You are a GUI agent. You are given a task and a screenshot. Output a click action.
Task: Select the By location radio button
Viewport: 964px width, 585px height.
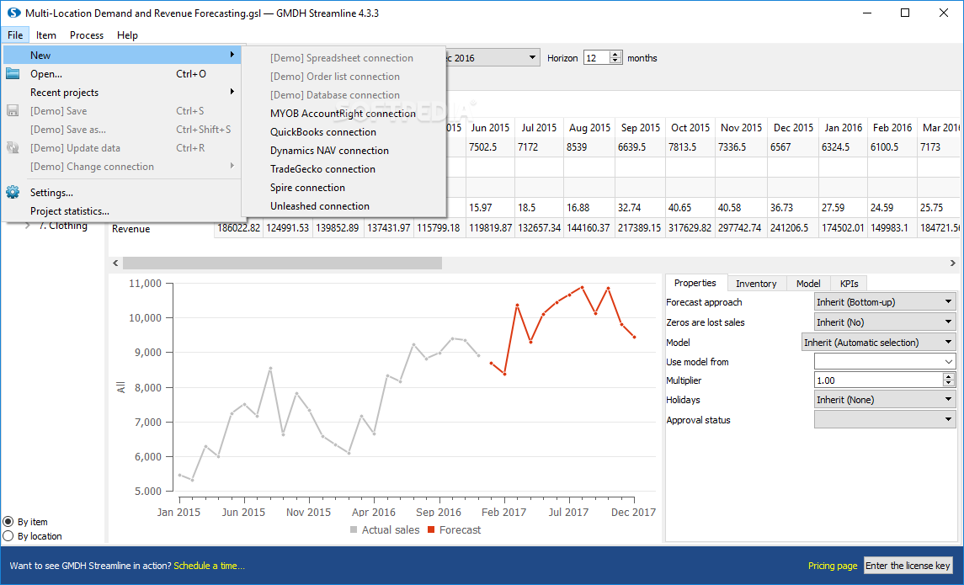tap(8, 536)
